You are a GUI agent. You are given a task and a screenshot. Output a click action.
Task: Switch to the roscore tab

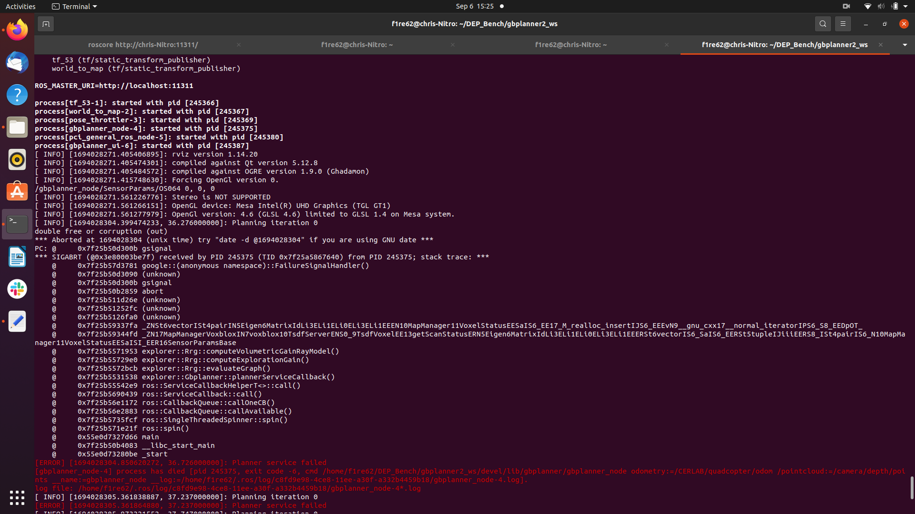point(143,45)
